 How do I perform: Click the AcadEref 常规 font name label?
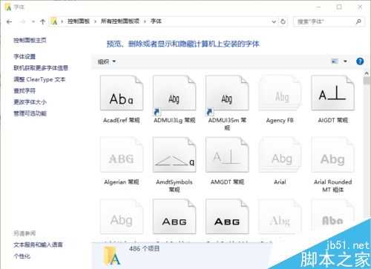(122, 120)
